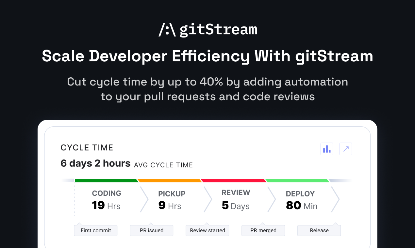The width and height of the screenshot is (415, 248).
Task: Click the CYCLE TIME card title
Action: tap(87, 147)
